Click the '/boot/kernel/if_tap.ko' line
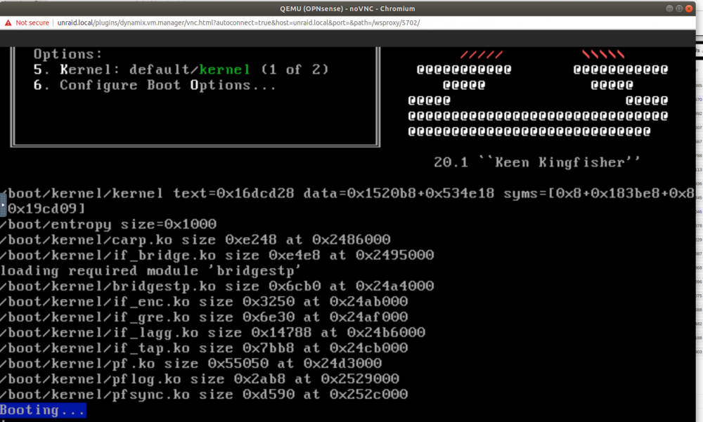The width and height of the screenshot is (703, 422). pos(204,348)
